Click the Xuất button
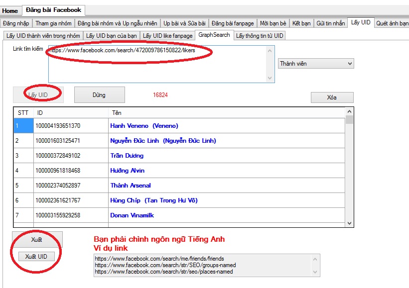Viewport: 409px width, 288px height. (x=37, y=240)
